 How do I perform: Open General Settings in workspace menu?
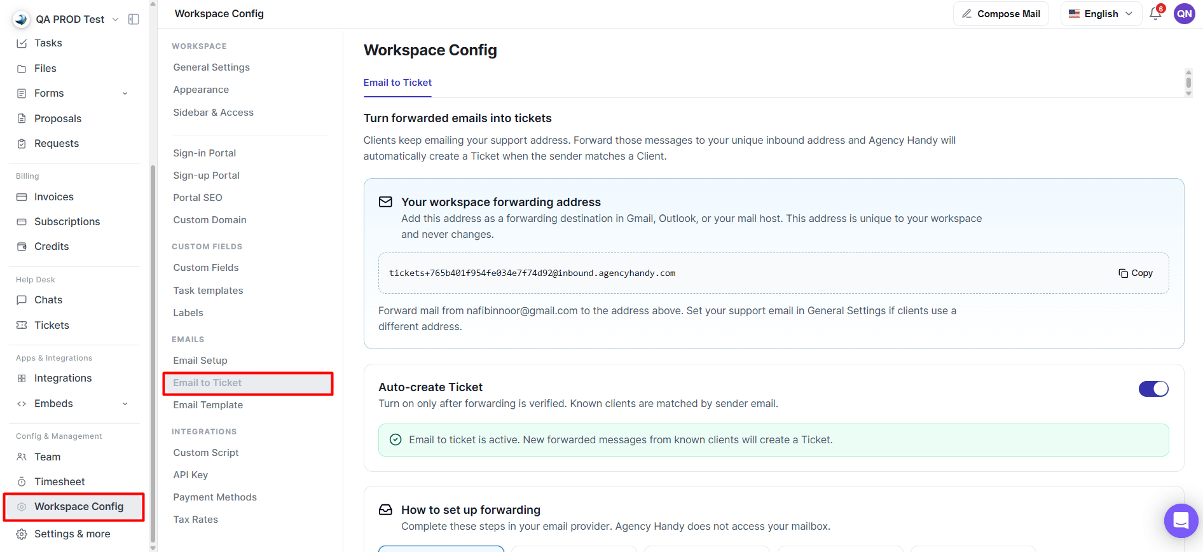pos(212,67)
